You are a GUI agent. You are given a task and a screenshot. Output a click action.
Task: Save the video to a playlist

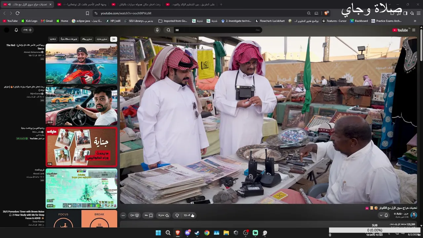pos(148,216)
